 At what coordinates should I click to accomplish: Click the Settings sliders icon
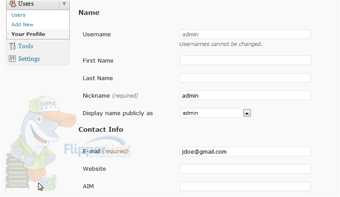(12, 59)
